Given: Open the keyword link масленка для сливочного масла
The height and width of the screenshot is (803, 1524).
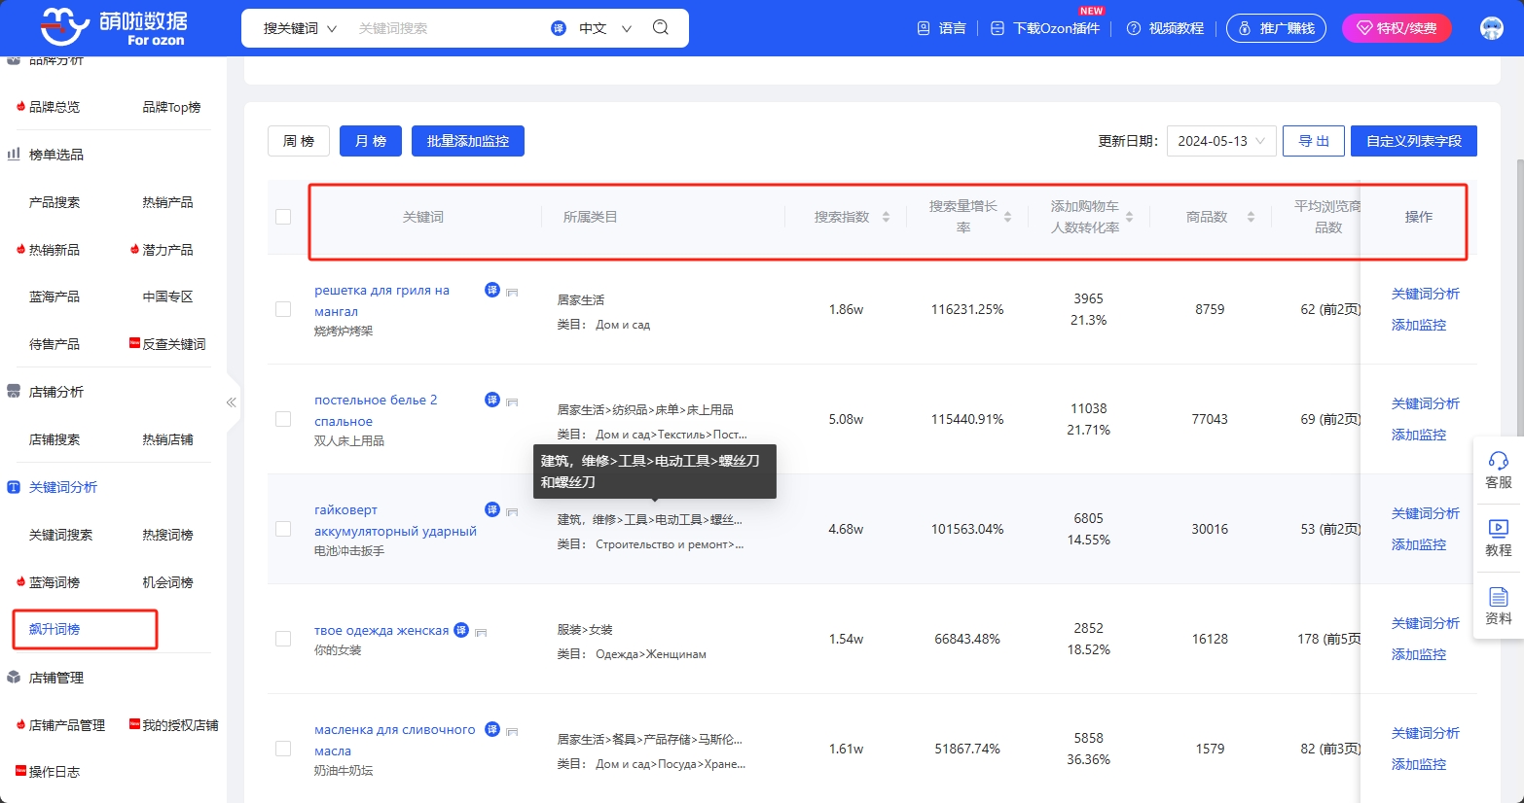Looking at the screenshot, I should (395, 740).
